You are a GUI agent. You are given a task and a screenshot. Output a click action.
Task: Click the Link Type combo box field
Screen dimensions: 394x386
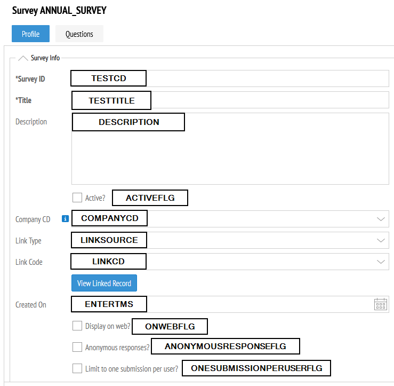pyautogui.click(x=230, y=240)
